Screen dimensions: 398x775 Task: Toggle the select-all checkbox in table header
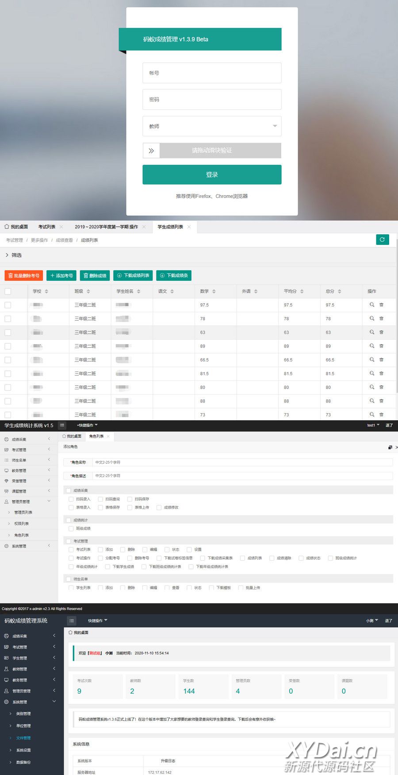(x=8, y=291)
